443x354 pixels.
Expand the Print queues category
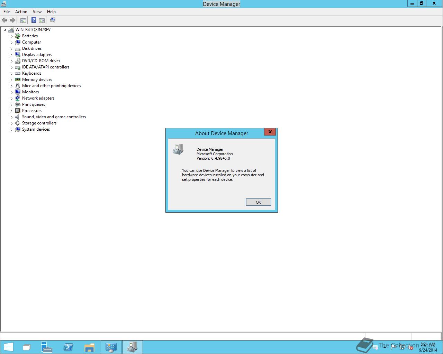click(x=11, y=105)
